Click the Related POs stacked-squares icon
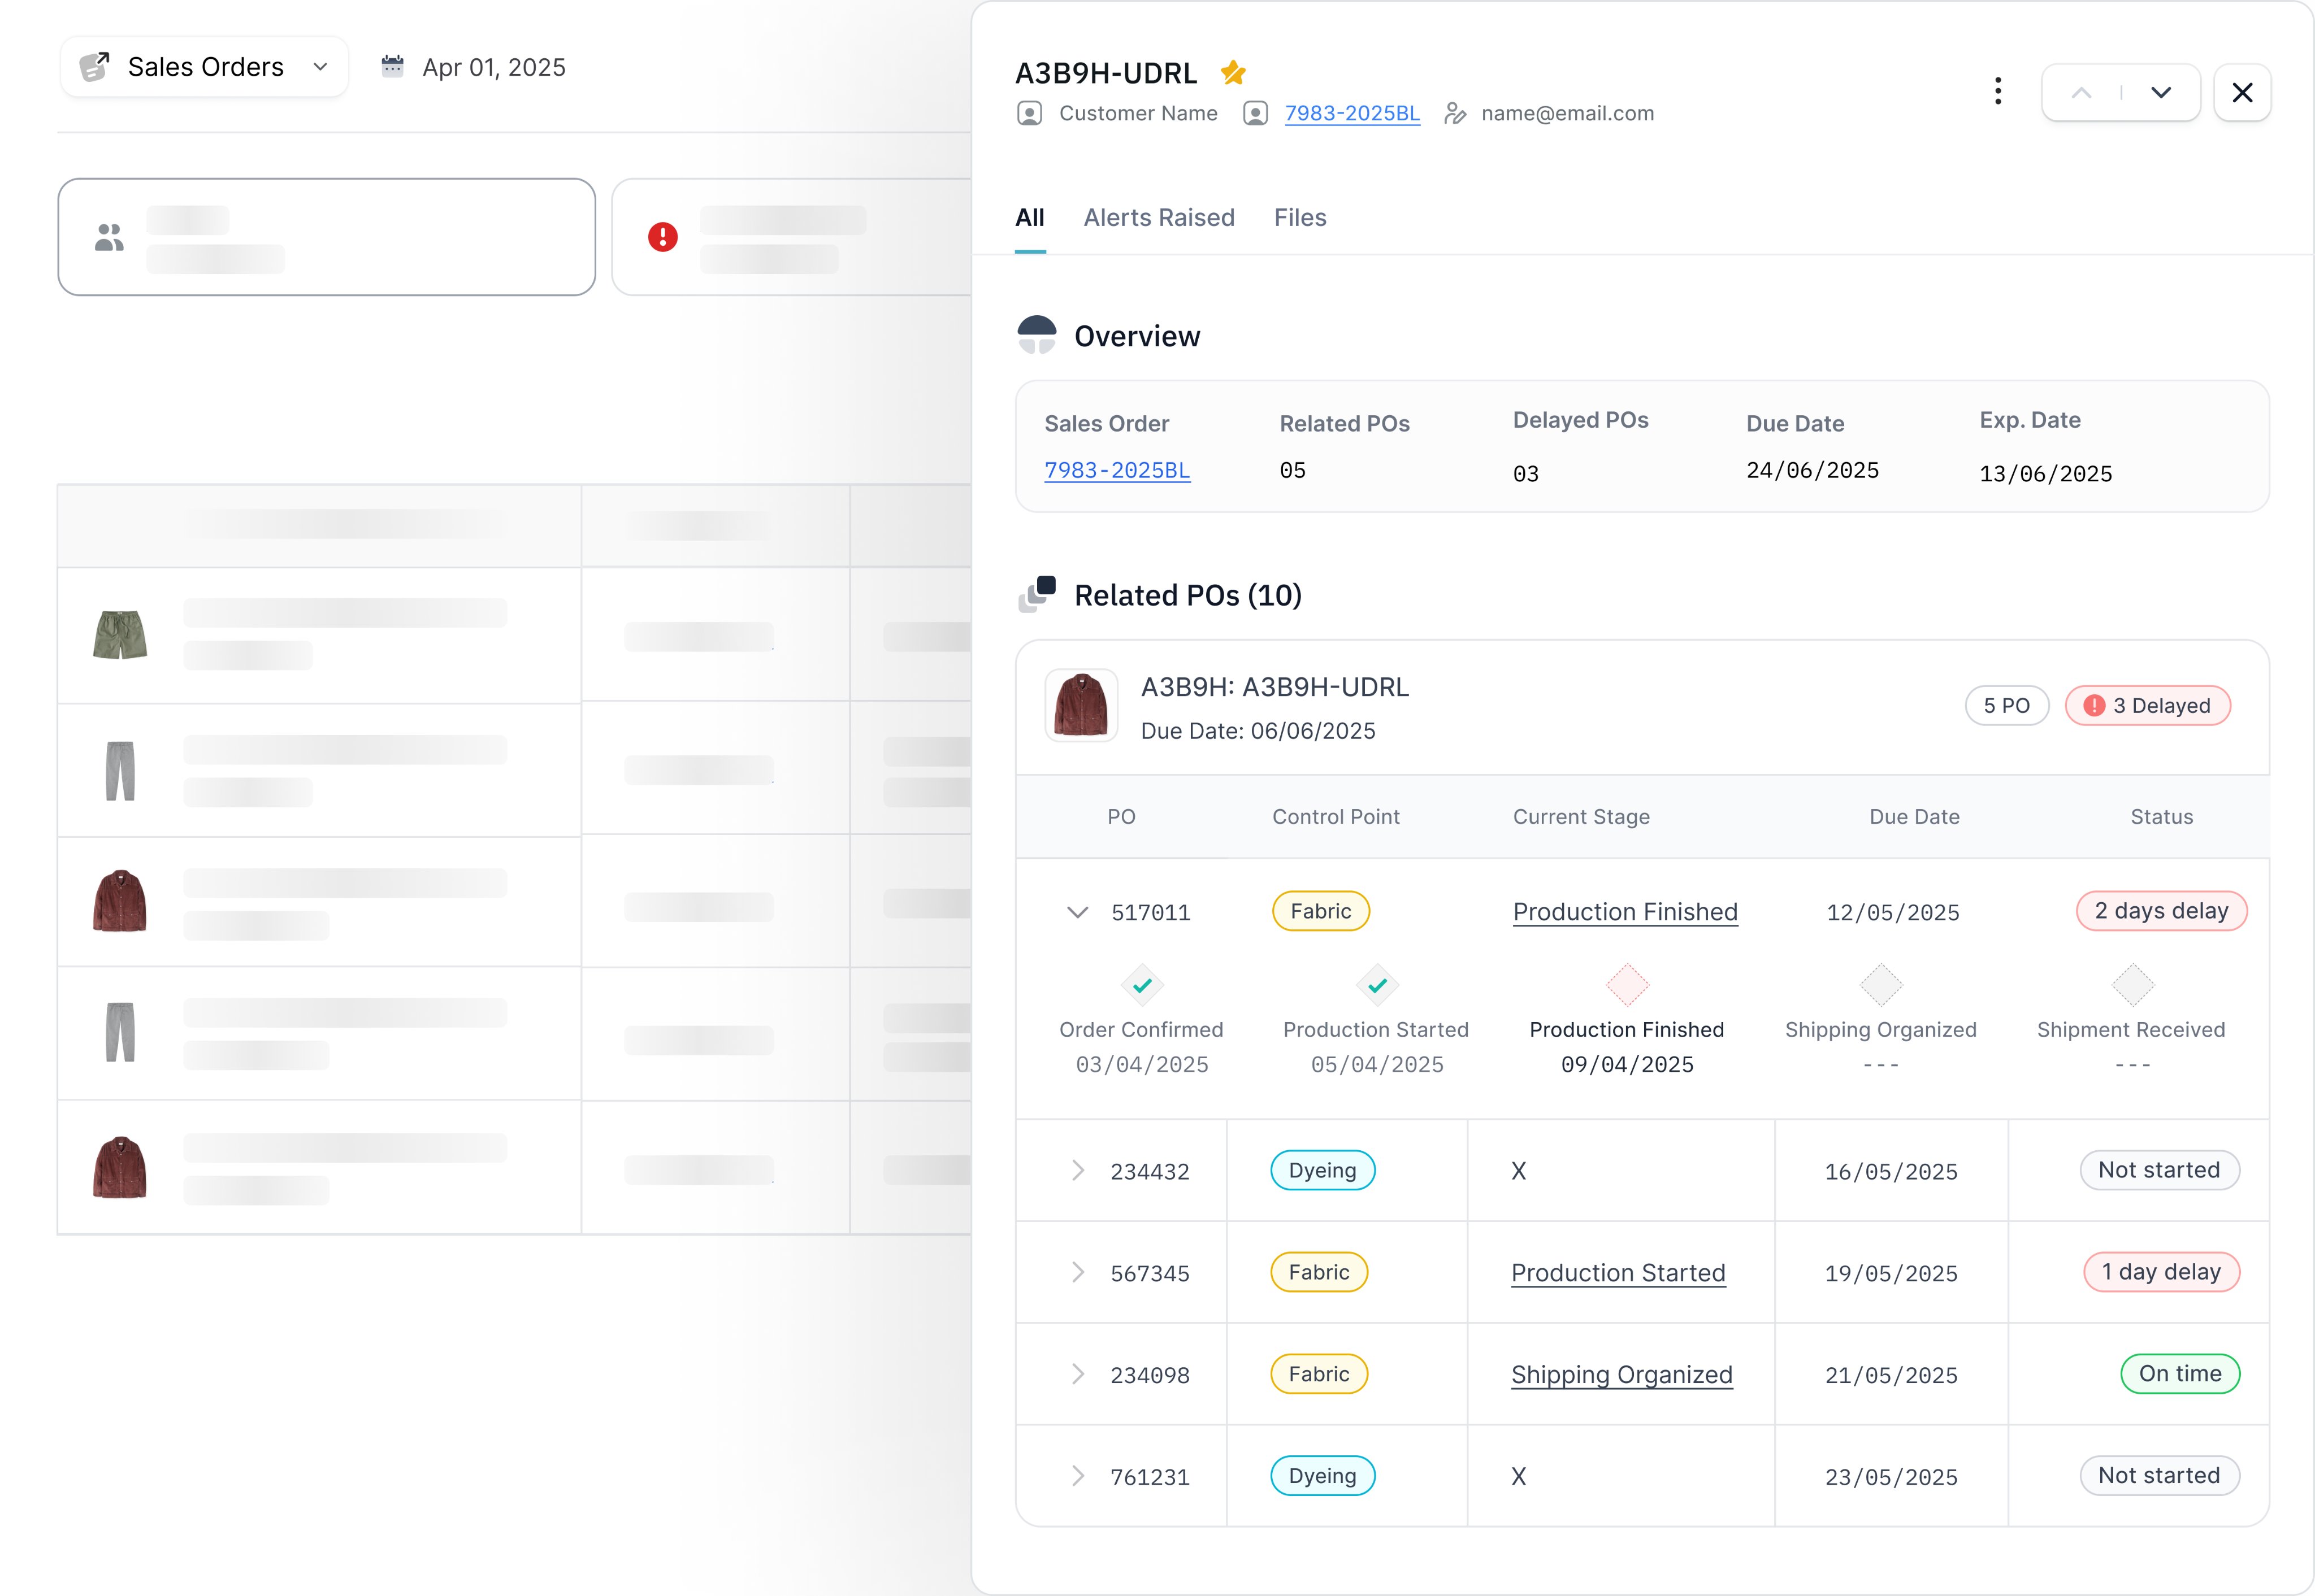Viewport: 2315px width, 1596px height. pyautogui.click(x=1038, y=594)
